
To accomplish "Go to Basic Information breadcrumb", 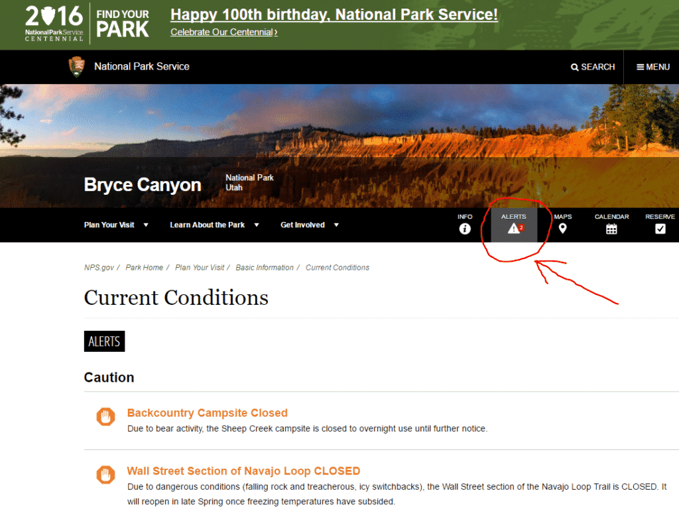I will click(265, 268).
